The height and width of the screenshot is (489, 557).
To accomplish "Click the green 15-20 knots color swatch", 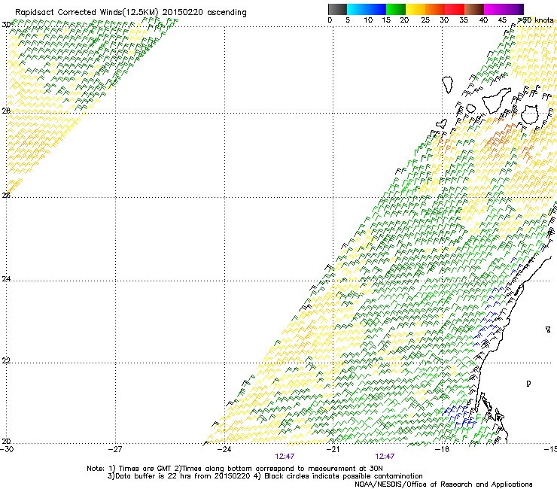I will [x=396, y=9].
